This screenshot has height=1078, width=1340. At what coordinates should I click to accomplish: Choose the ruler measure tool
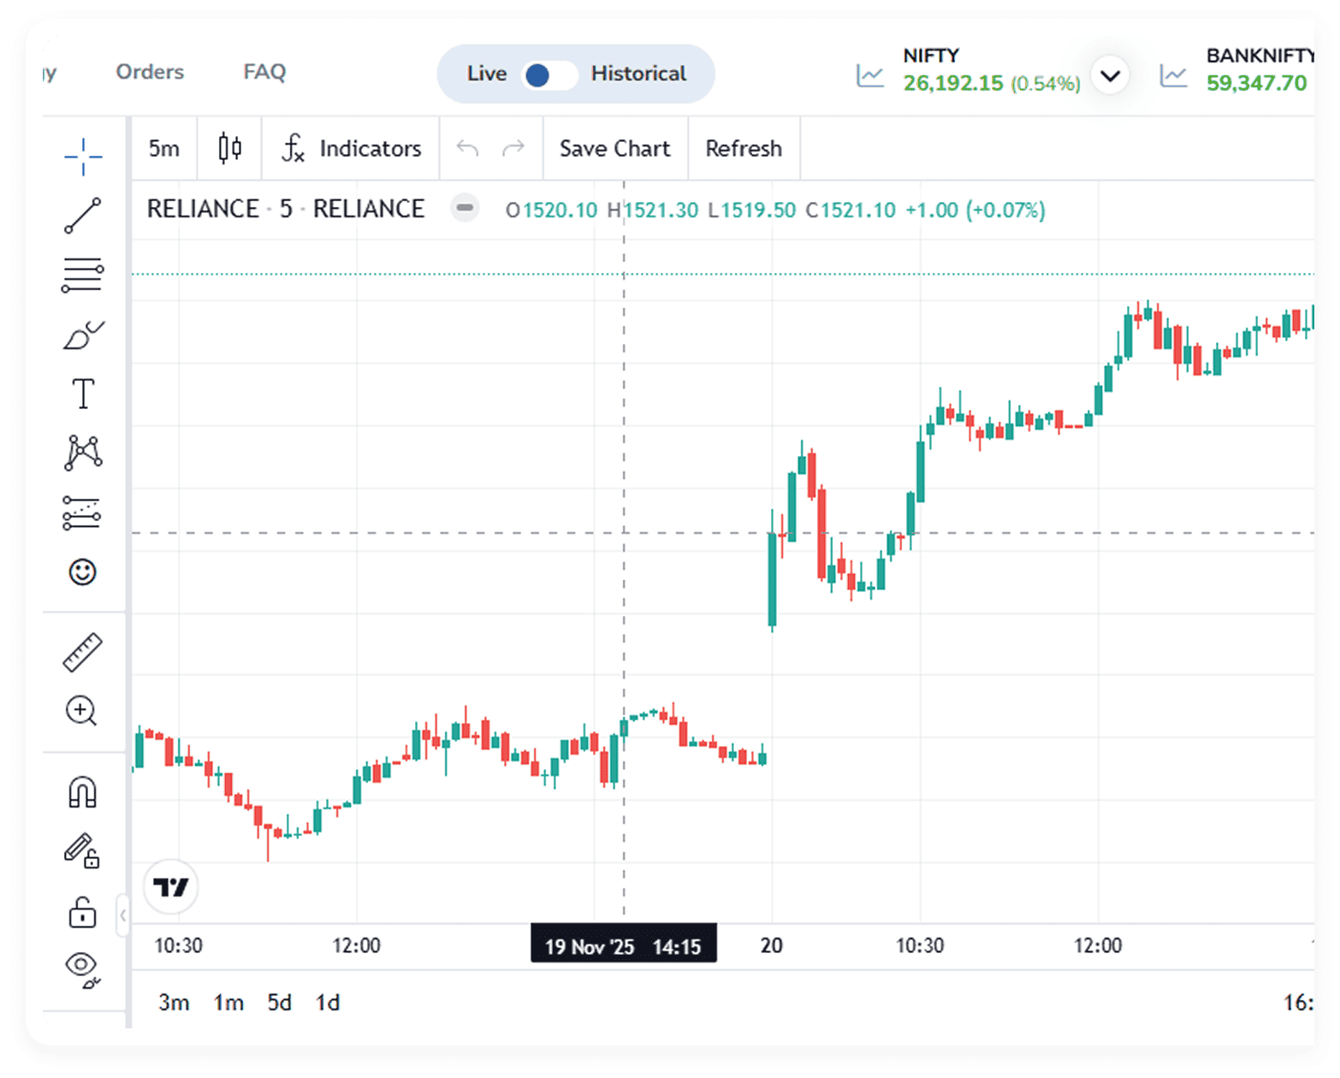click(83, 652)
